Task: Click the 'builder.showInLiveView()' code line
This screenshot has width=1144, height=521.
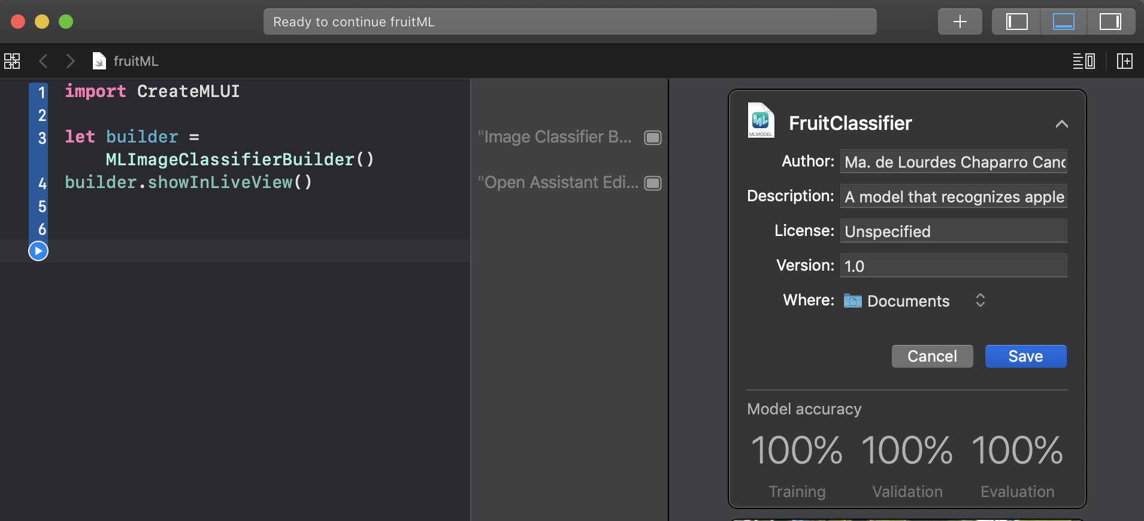Action: point(188,182)
